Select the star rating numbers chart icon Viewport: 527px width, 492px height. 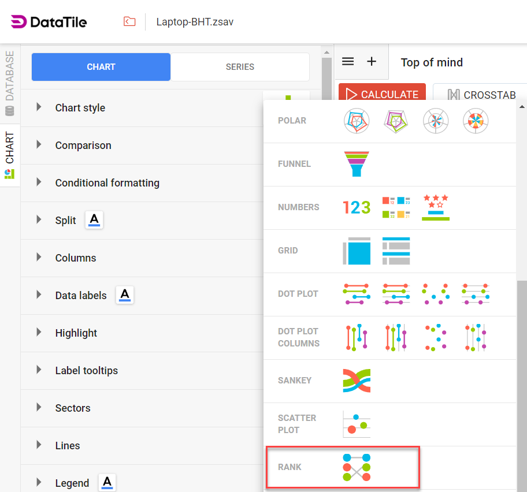click(436, 207)
